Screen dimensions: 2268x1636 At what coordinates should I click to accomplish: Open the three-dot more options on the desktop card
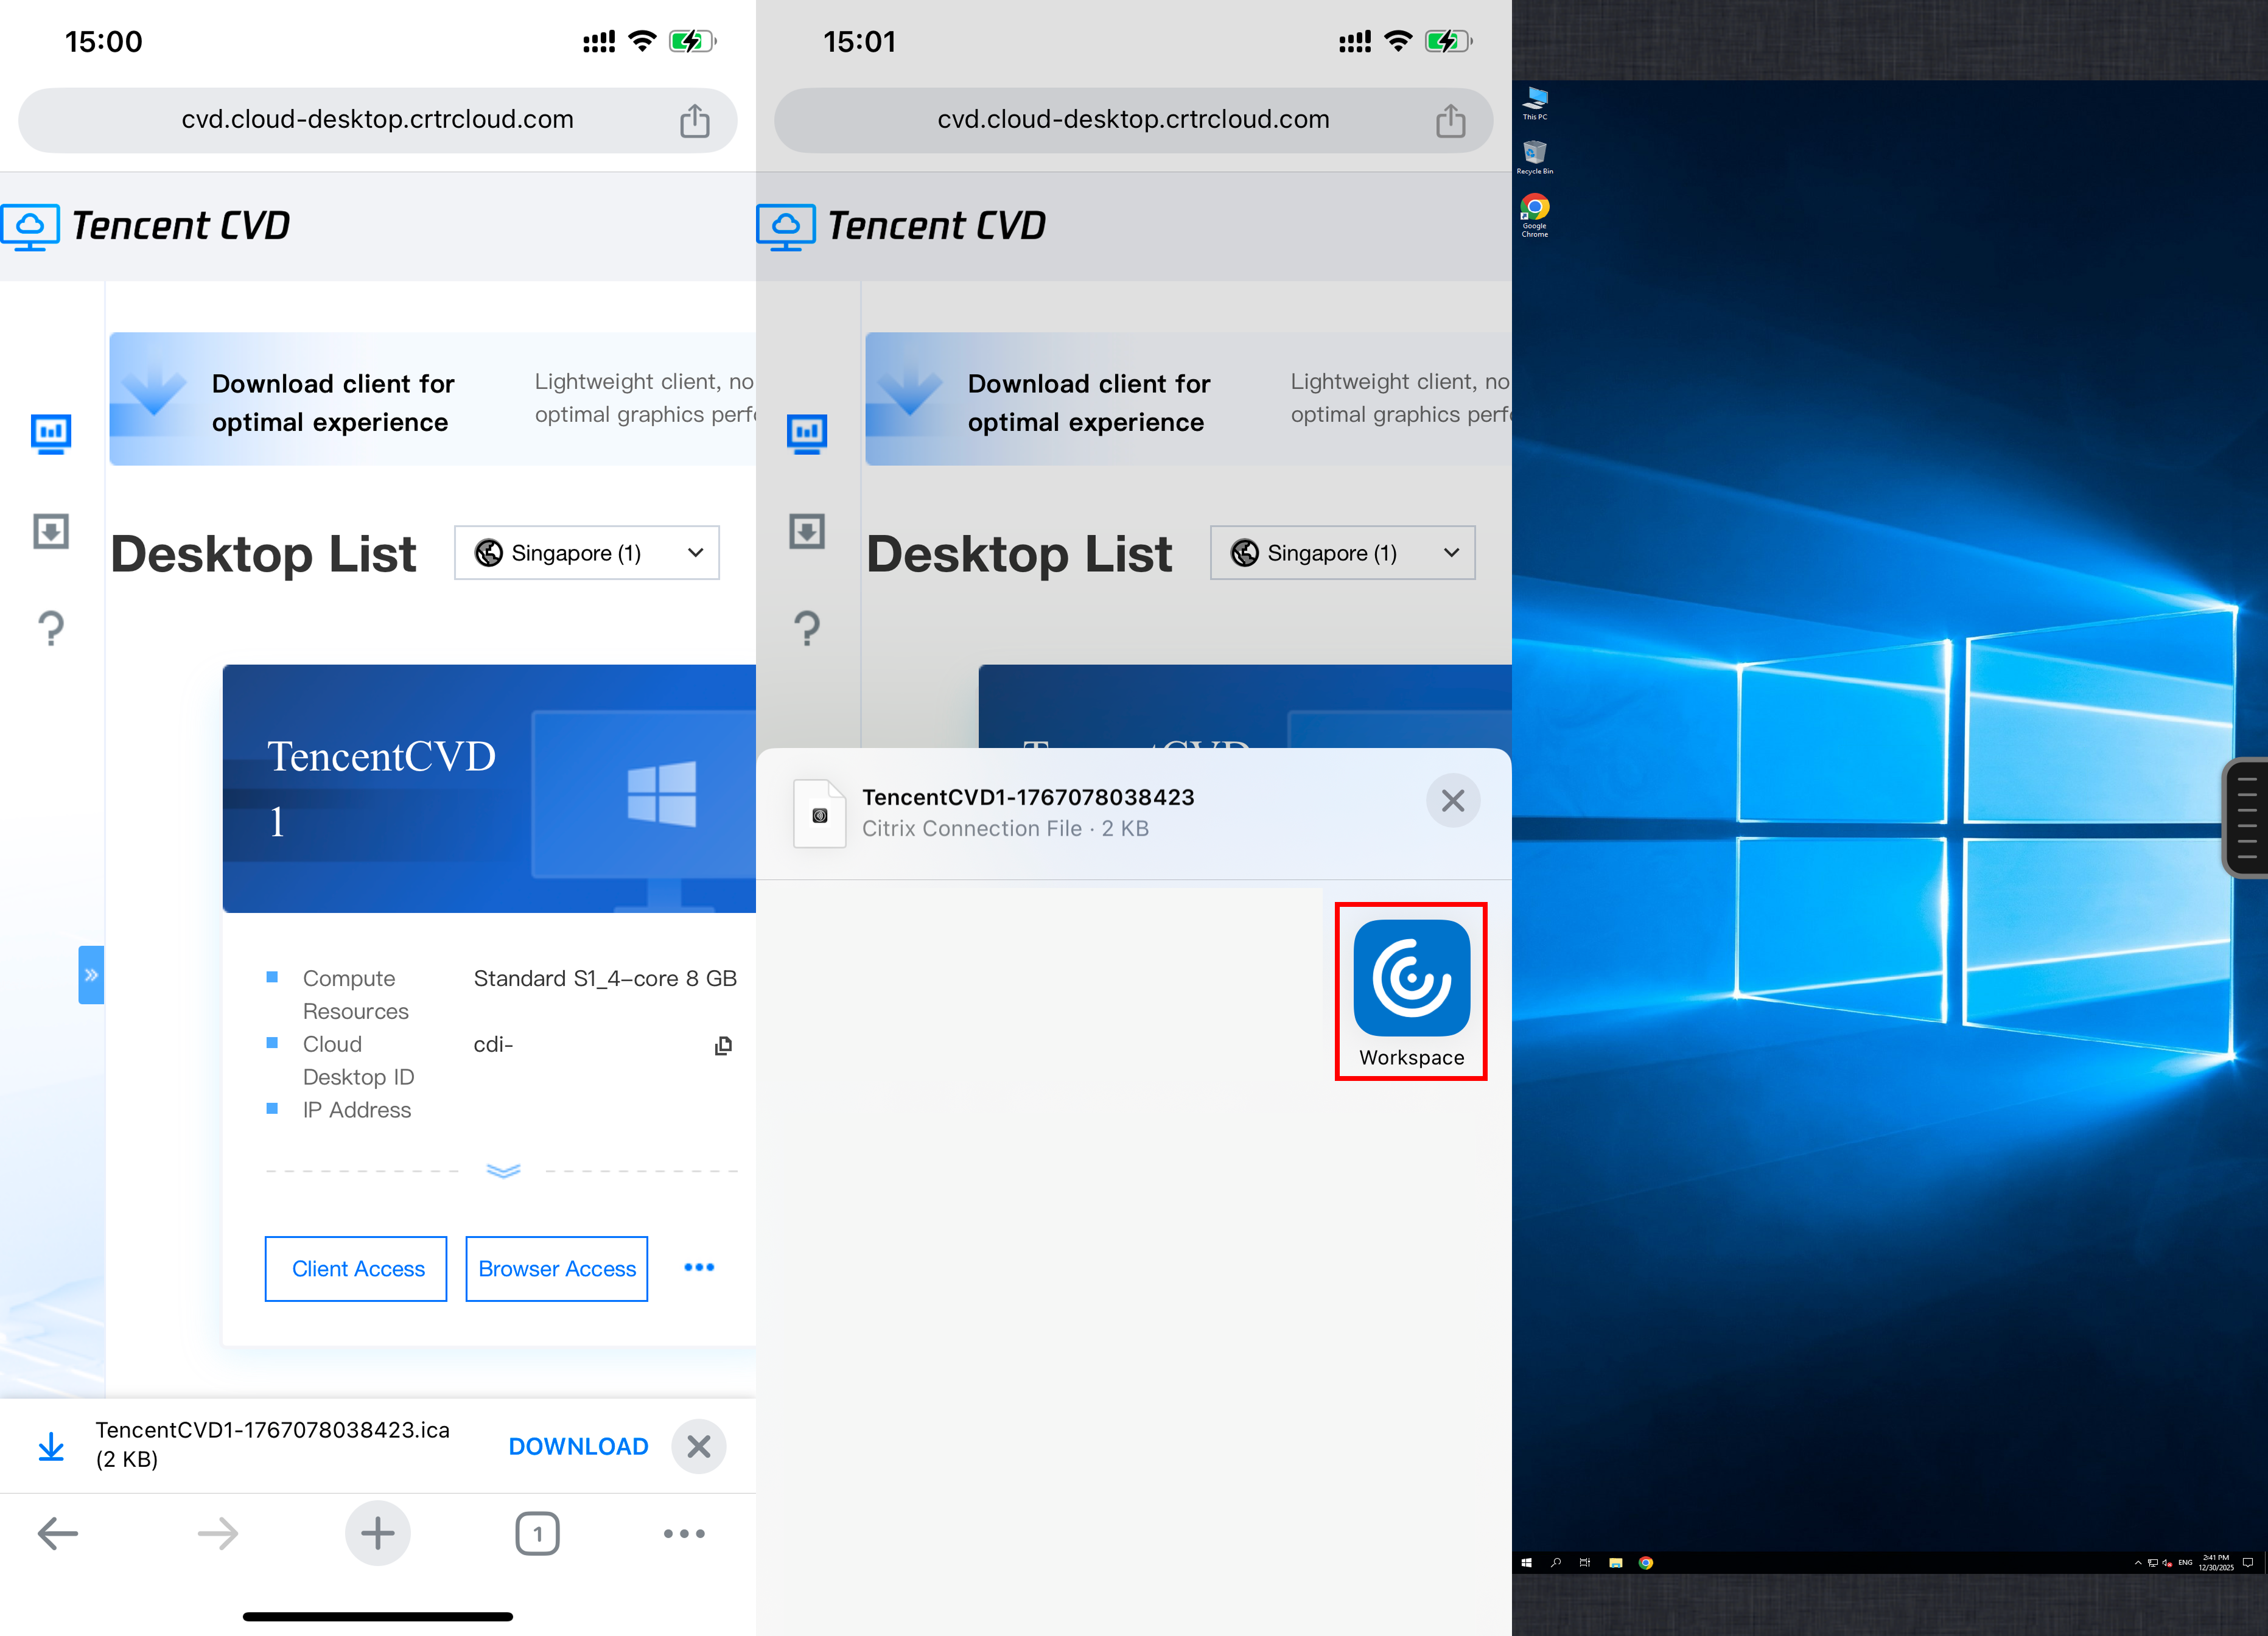699,1268
